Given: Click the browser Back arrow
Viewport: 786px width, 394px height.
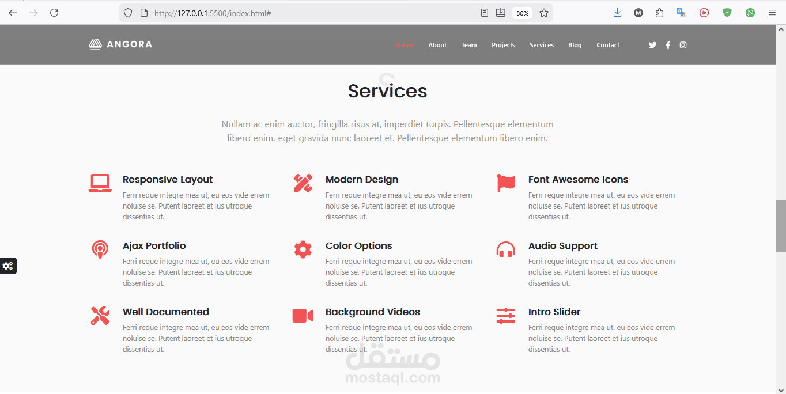Looking at the screenshot, I should pos(13,13).
